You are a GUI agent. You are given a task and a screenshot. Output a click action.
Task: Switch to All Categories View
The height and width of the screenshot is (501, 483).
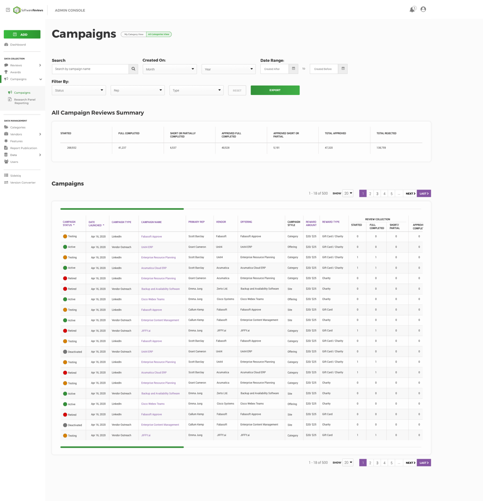[159, 34]
